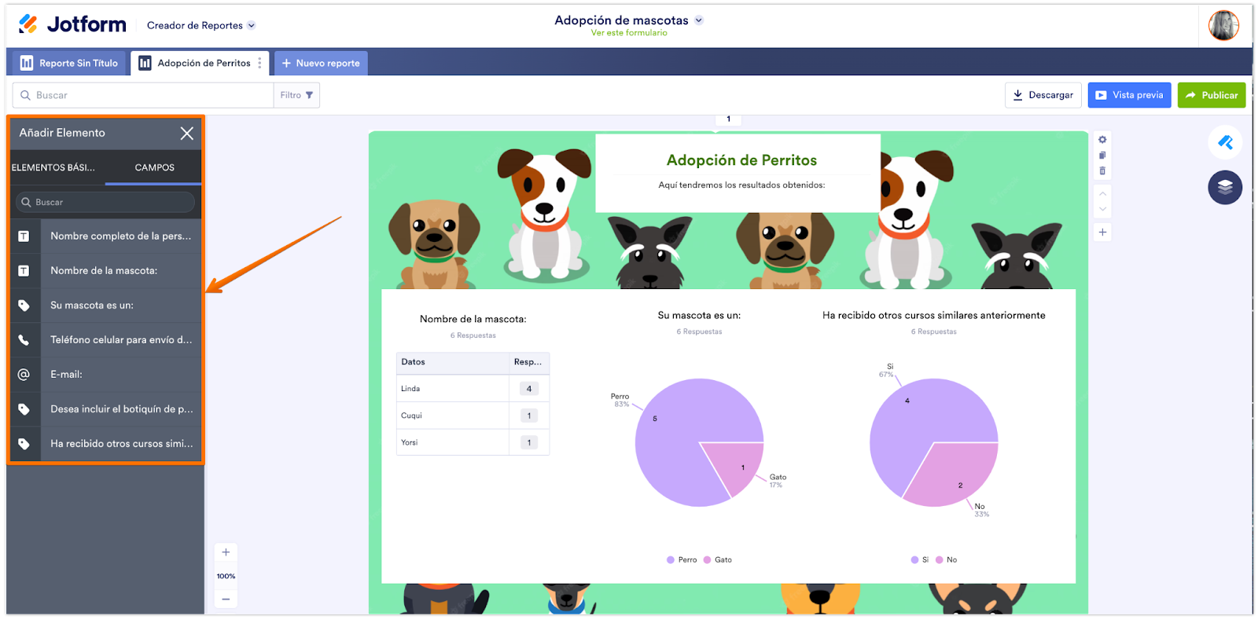The height and width of the screenshot is (619, 1258).
Task: Add the Ha recibido otros cursos simi... field
Action: (105, 444)
